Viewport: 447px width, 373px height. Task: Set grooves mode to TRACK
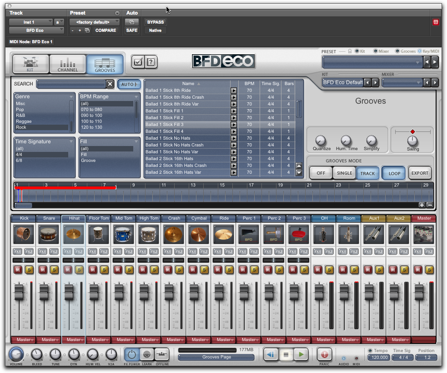point(367,173)
